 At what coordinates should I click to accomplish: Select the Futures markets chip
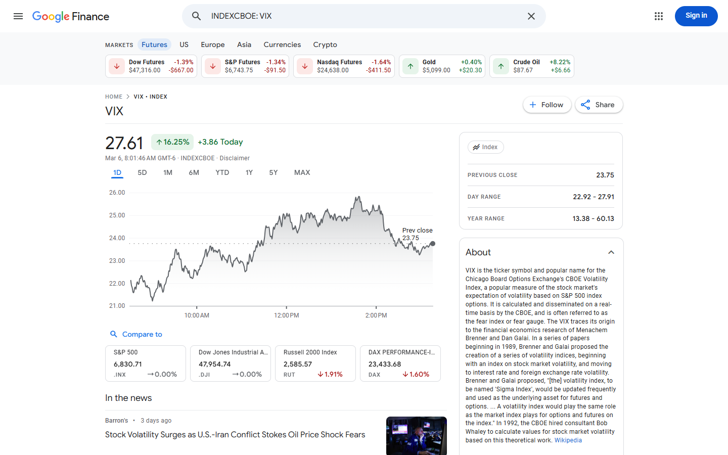154,44
